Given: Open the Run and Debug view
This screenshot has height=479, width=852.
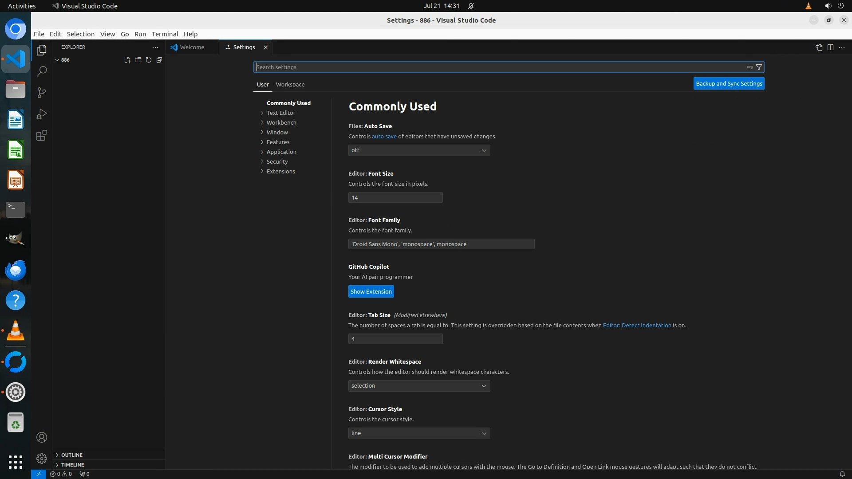Looking at the screenshot, I should coord(42,114).
